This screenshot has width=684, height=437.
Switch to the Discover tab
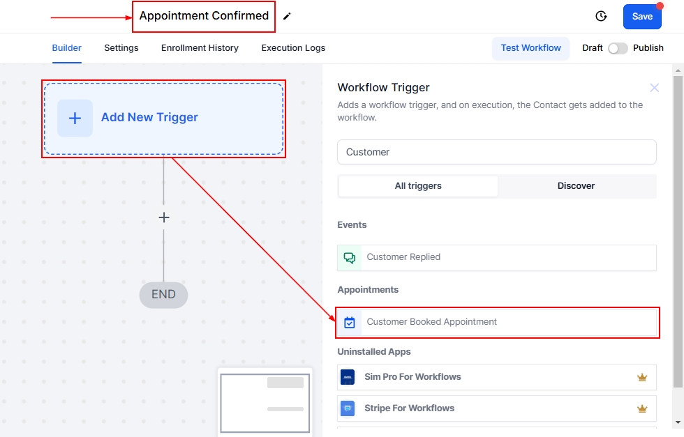(x=576, y=186)
